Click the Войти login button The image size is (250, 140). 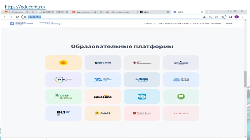pos(229,23)
